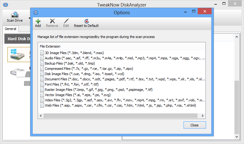244x144 pixels.
Task: Click the file icon beside Font Files
Action: pyautogui.click(x=42, y=84)
